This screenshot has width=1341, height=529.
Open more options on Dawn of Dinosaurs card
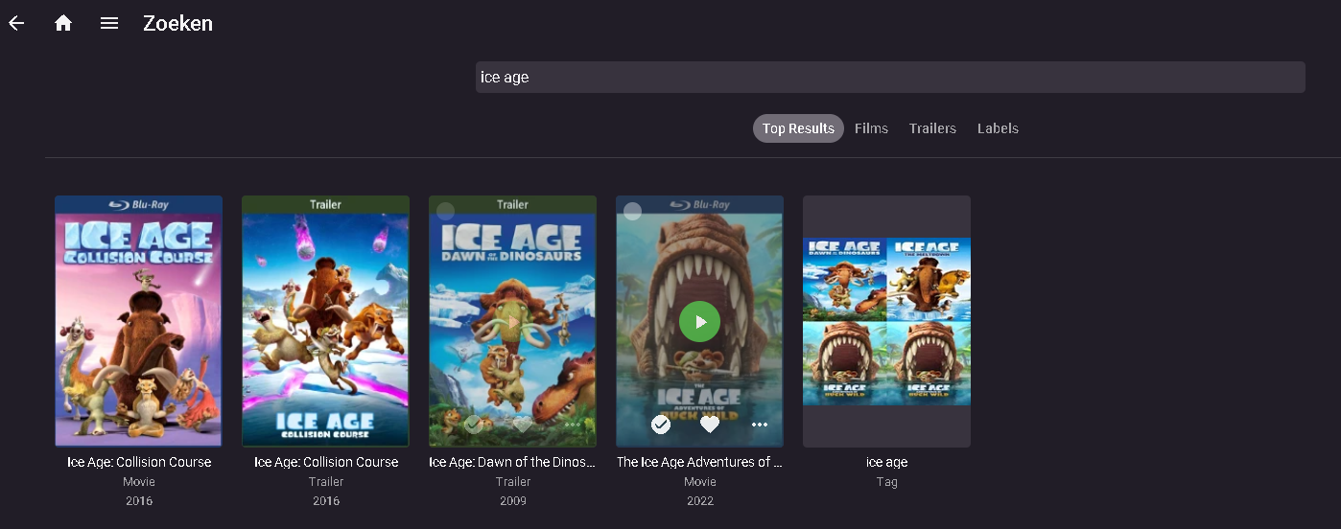coord(573,424)
